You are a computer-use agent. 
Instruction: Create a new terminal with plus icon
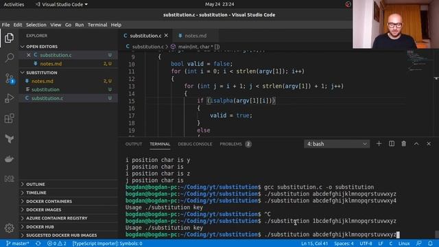coord(379,143)
